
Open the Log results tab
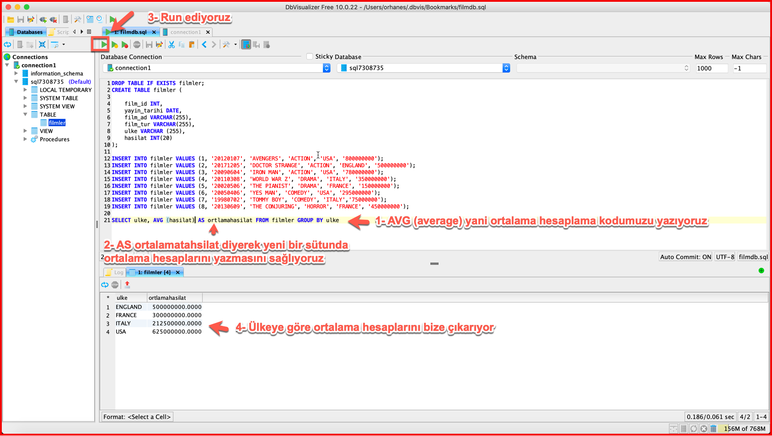tap(115, 272)
